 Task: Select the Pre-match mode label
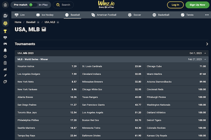click(x=21, y=5)
